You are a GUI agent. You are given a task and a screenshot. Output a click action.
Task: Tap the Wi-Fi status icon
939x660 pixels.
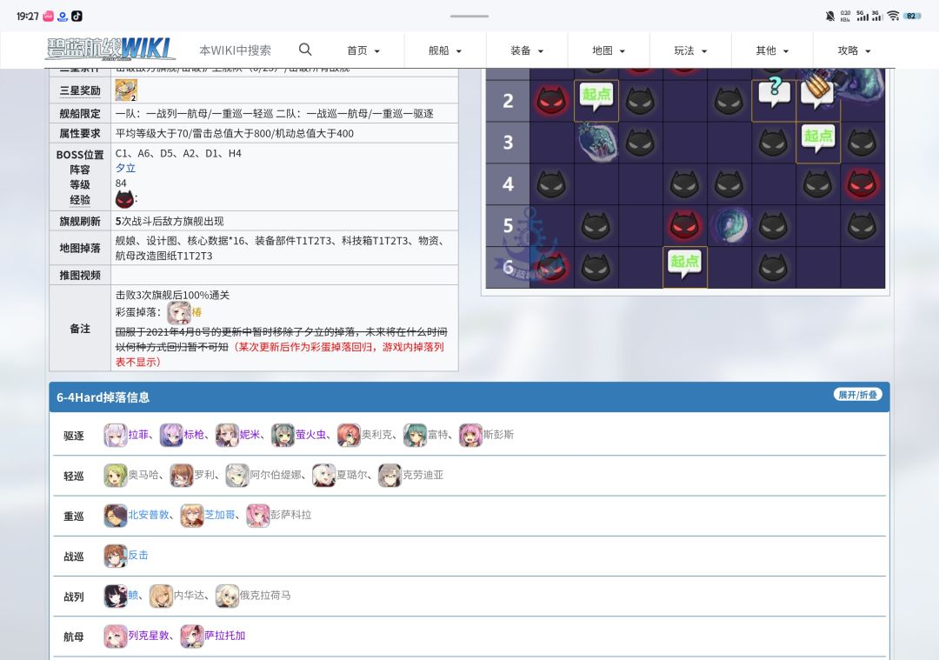893,17
